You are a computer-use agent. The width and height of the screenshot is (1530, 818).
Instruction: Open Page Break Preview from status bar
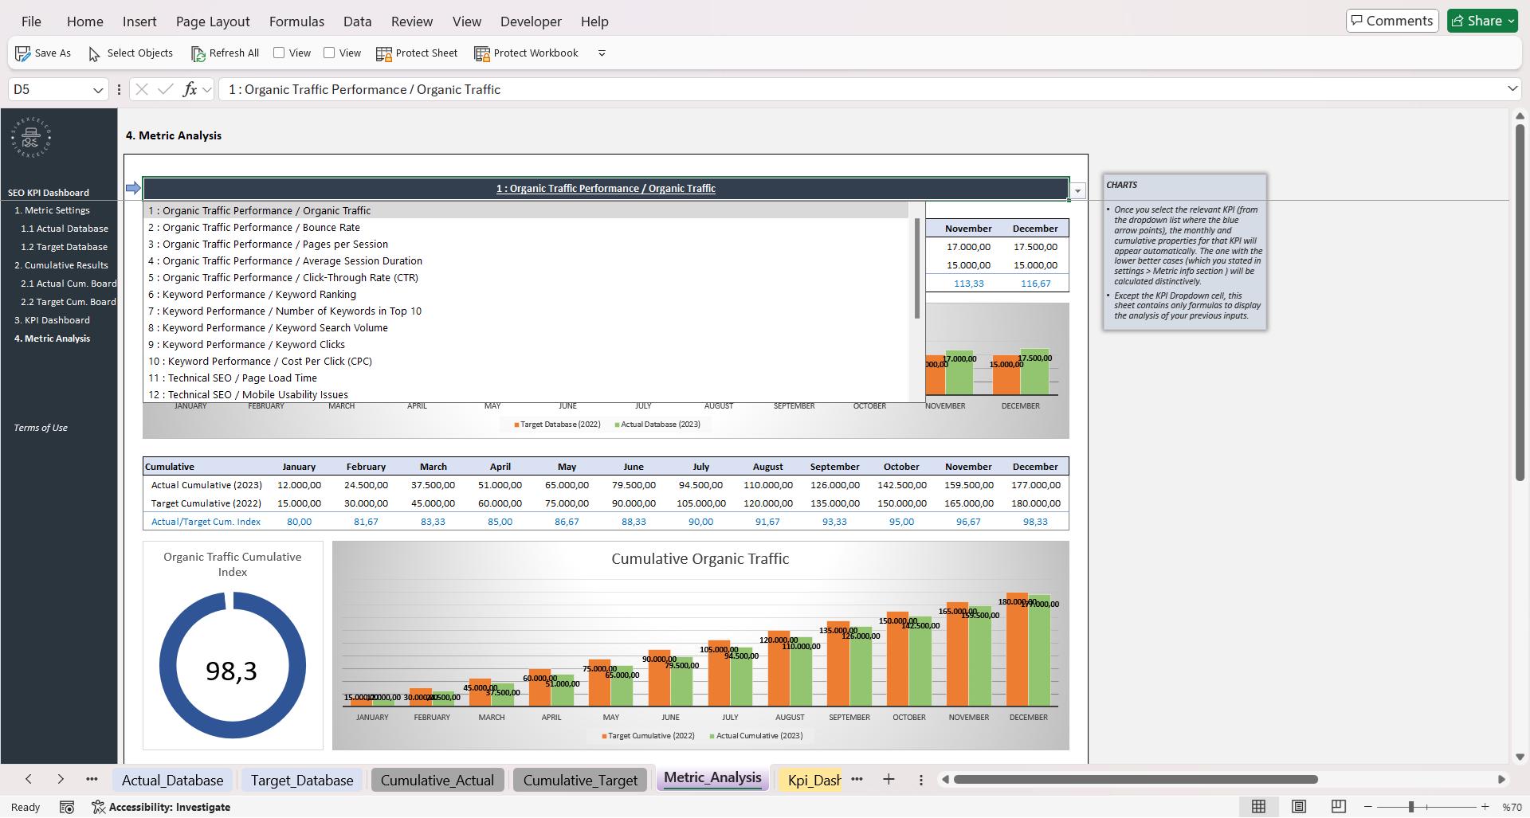click(1338, 806)
